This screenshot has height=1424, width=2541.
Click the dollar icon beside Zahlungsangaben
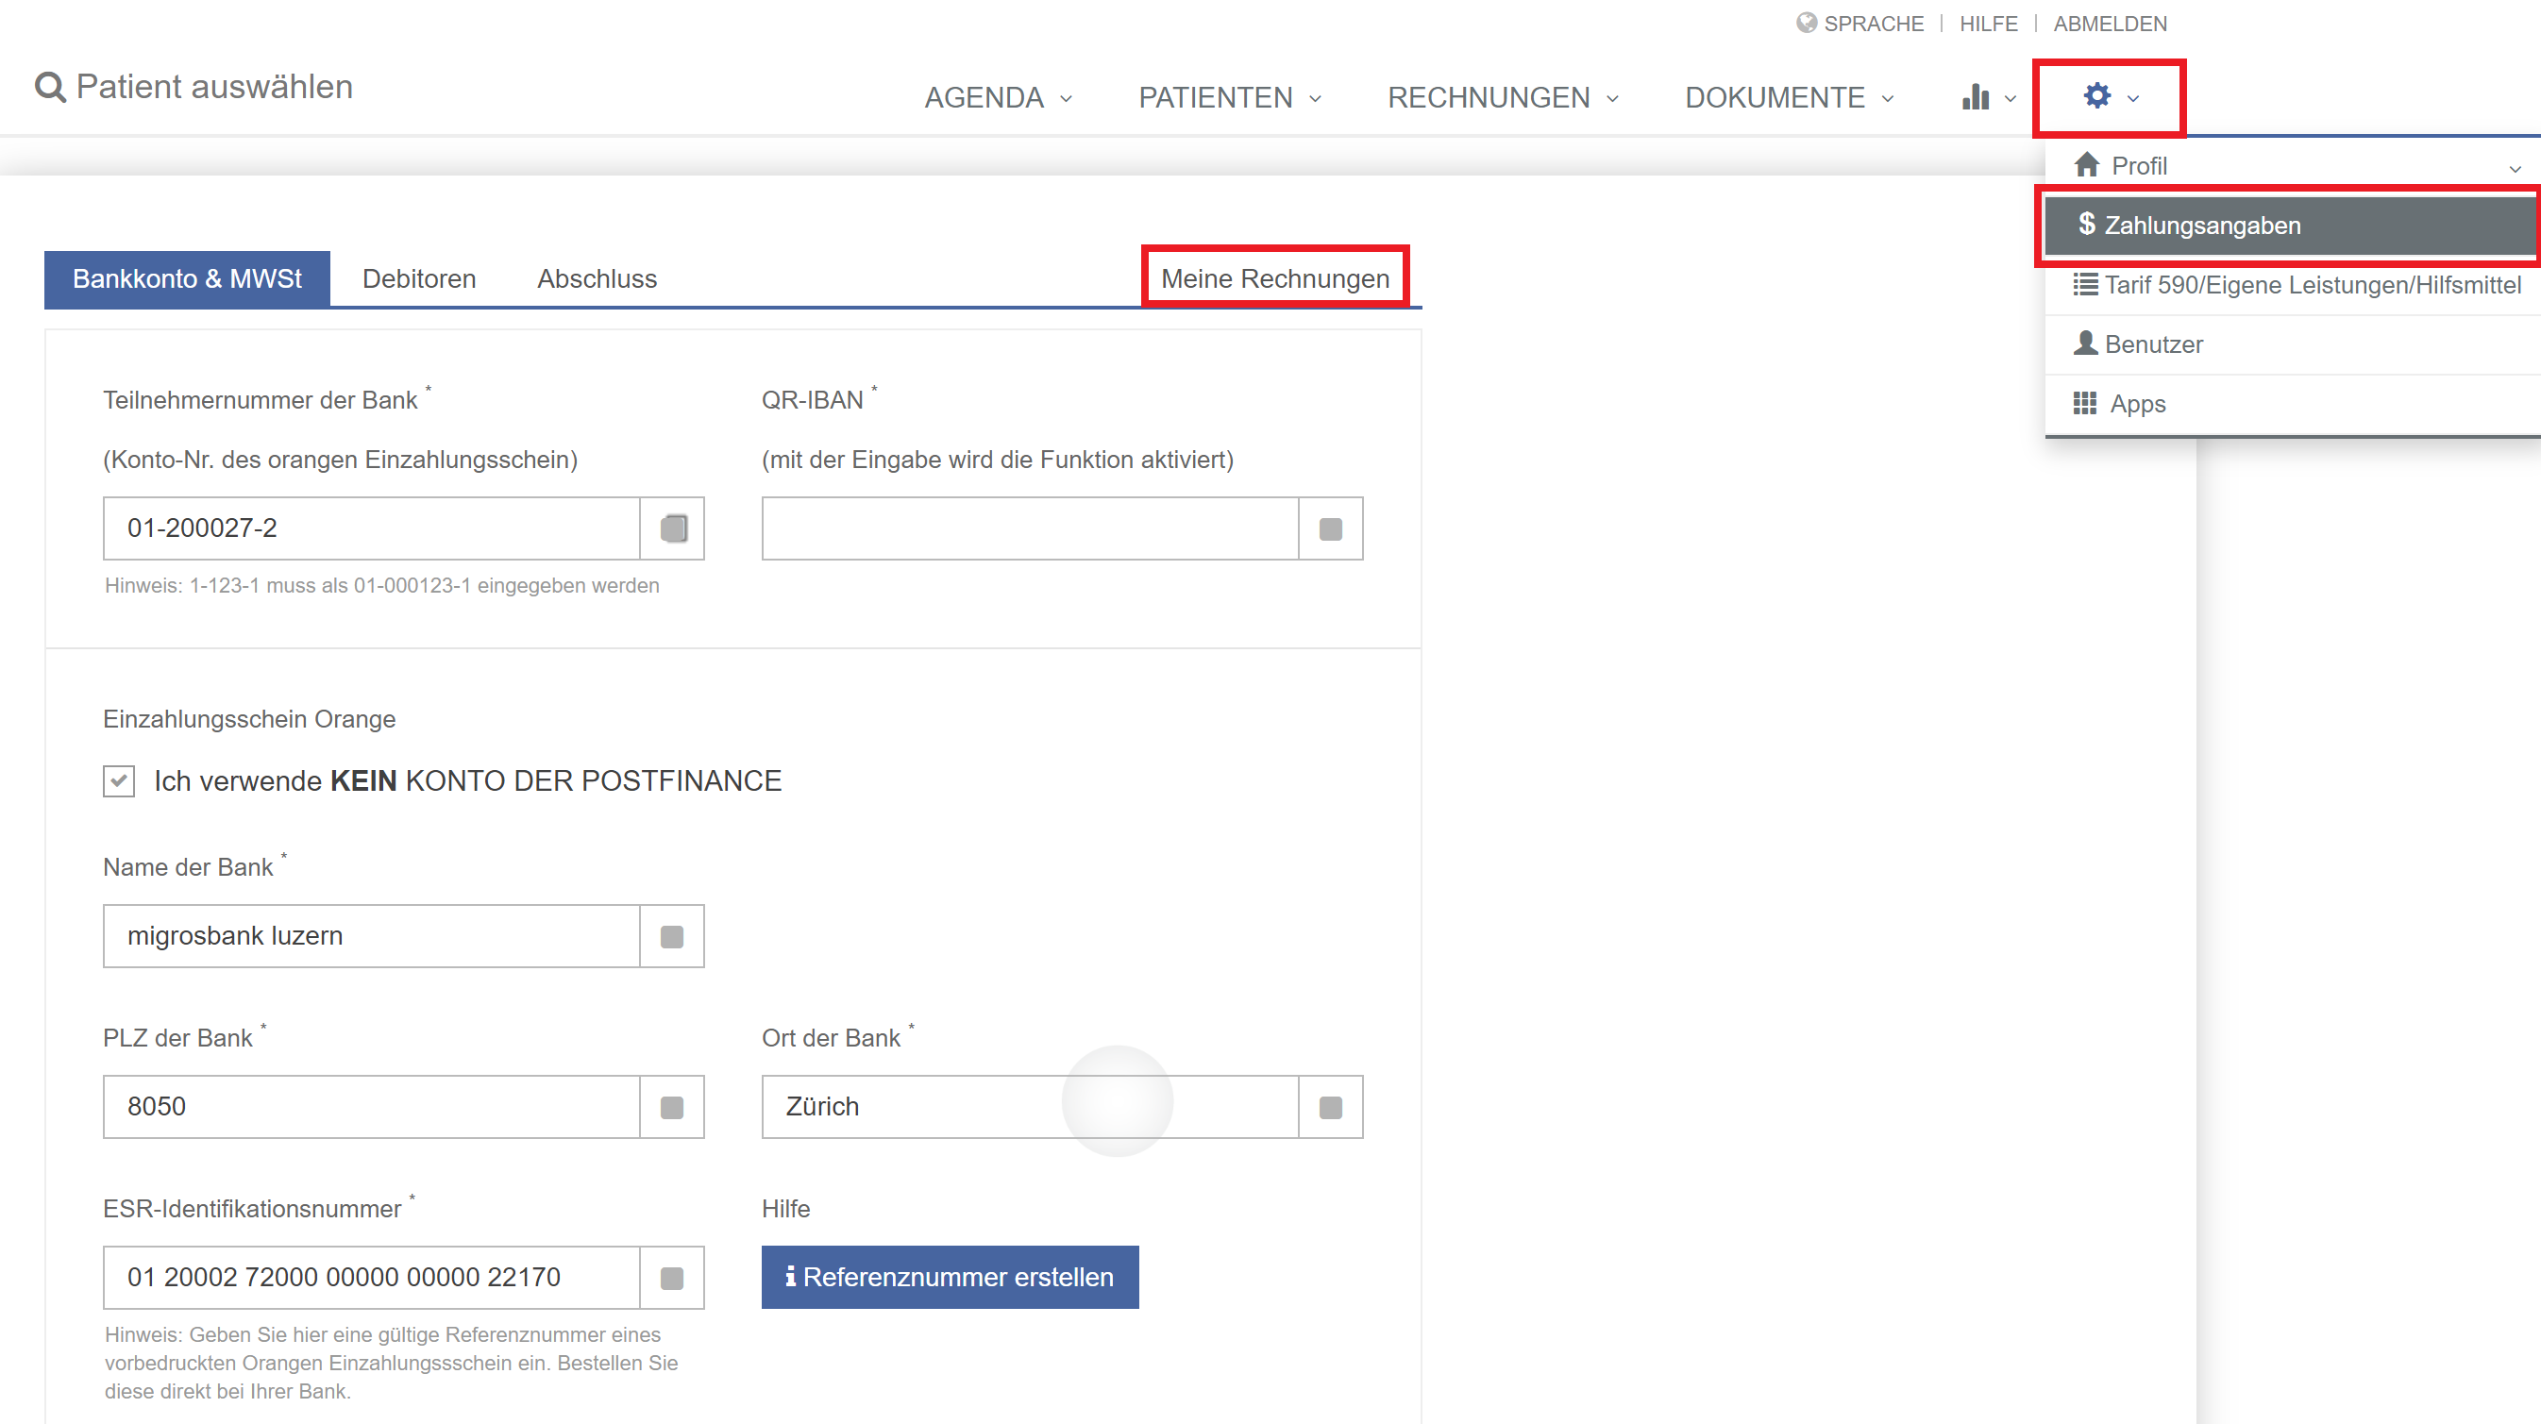[2086, 225]
